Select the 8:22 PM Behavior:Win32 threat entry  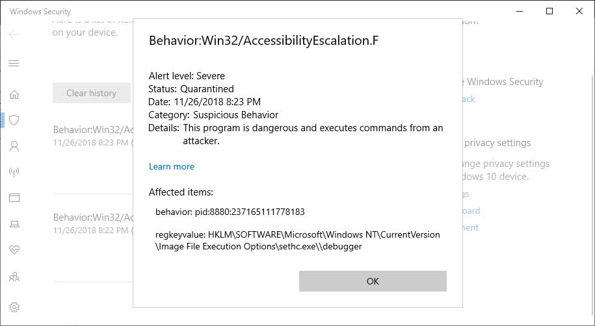tap(92, 223)
